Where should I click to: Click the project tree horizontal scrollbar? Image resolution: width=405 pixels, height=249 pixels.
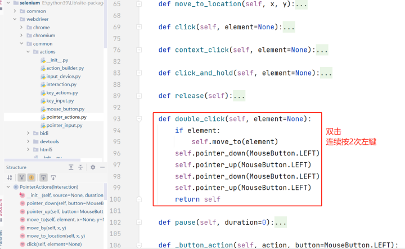pos(42,160)
